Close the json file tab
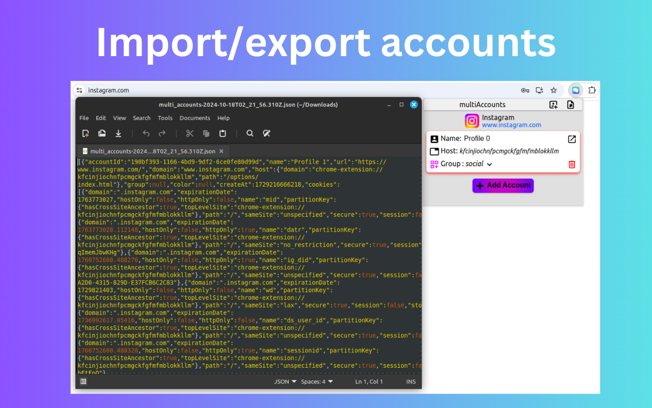652x408 pixels. pyautogui.click(x=221, y=151)
